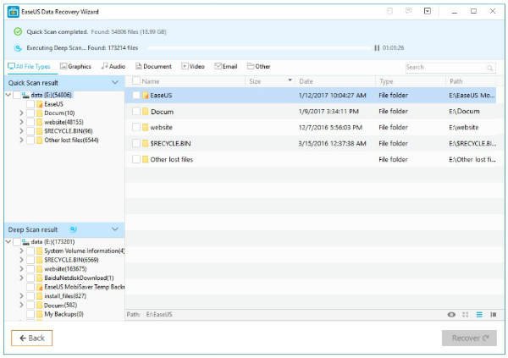The height and width of the screenshot is (358, 508).
Task: Expand System Volume Information tree node
Action: coord(21,251)
